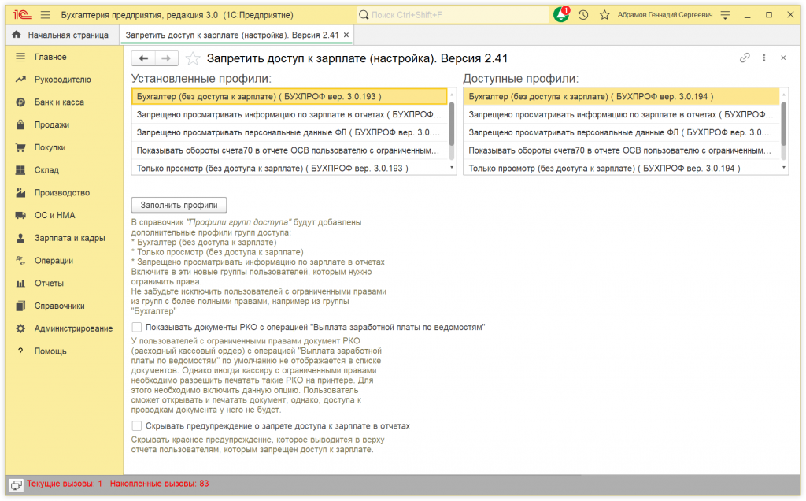Get link to this form
This screenshot has height=501, width=806.
click(x=745, y=58)
